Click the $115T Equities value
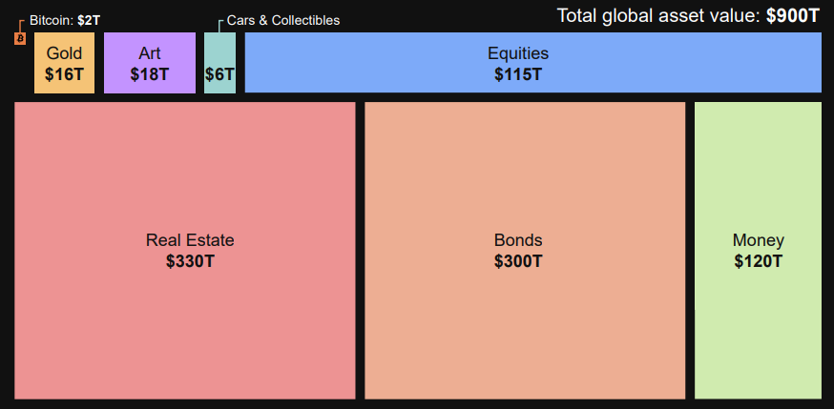Image resolution: width=834 pixels, height=409 pixels. tap(518, 73)
